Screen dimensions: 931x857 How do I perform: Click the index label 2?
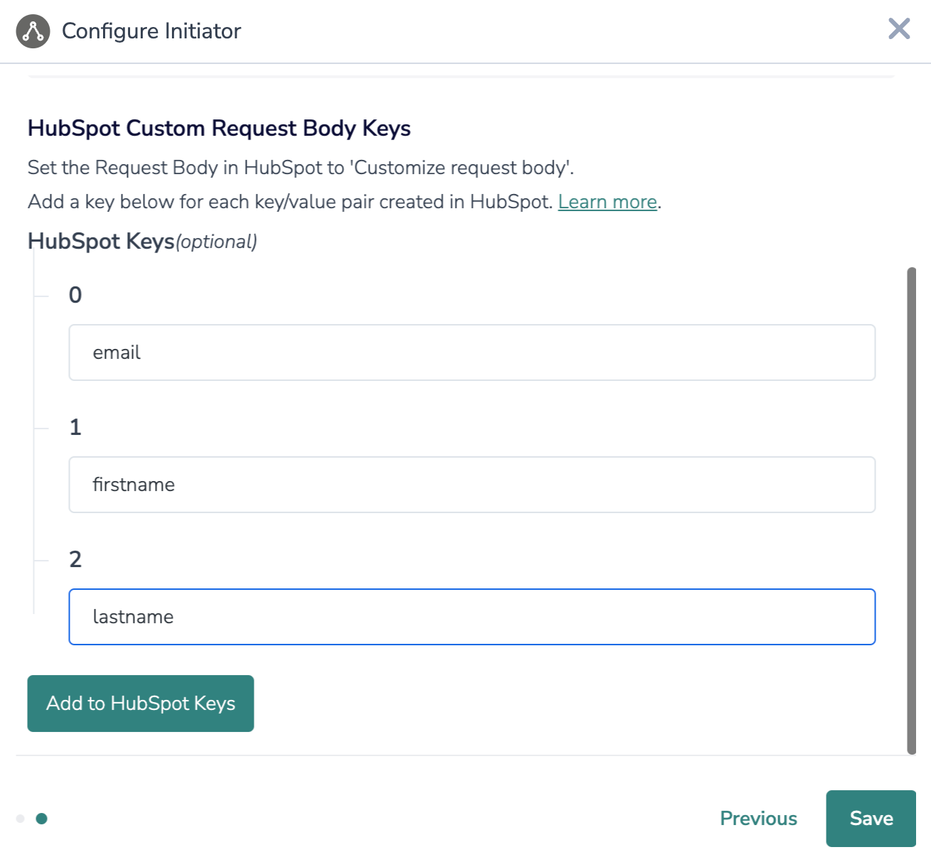tap(75, 559)
